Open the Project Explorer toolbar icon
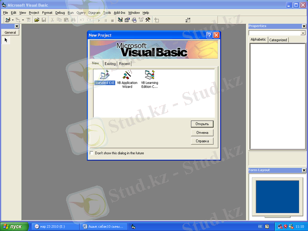 121,20
